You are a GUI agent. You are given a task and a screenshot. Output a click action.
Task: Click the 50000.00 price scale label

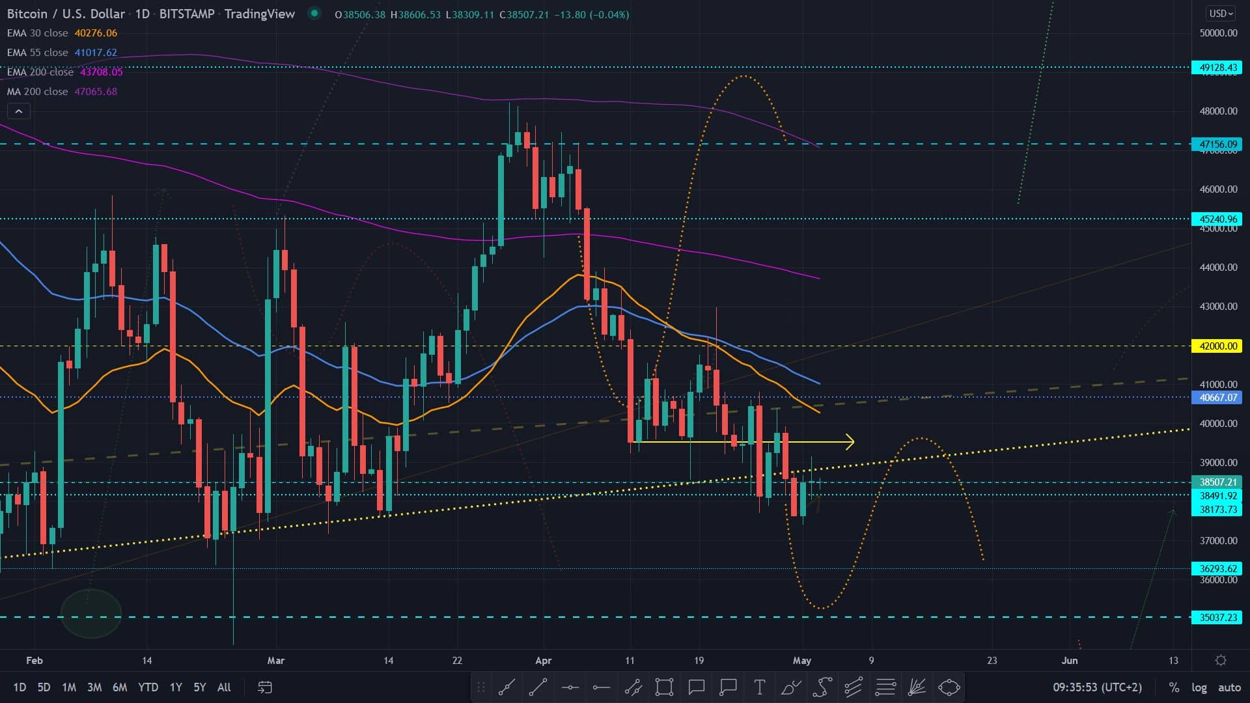tap(1218, 33)
